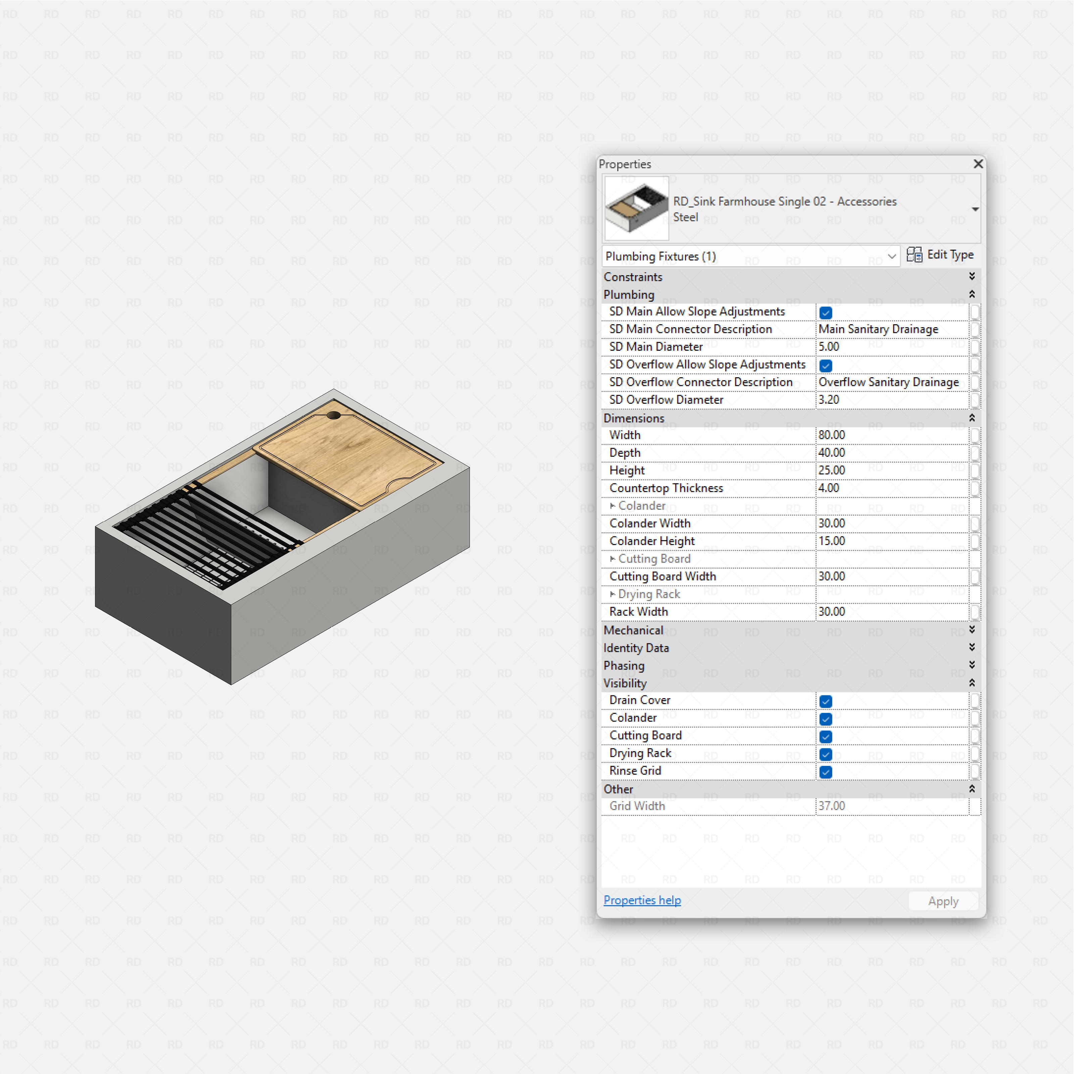Toggle the Cutting Board visibility checkbox
Viewport: 1074px width, 1074px height.
(x=826, y=737)
